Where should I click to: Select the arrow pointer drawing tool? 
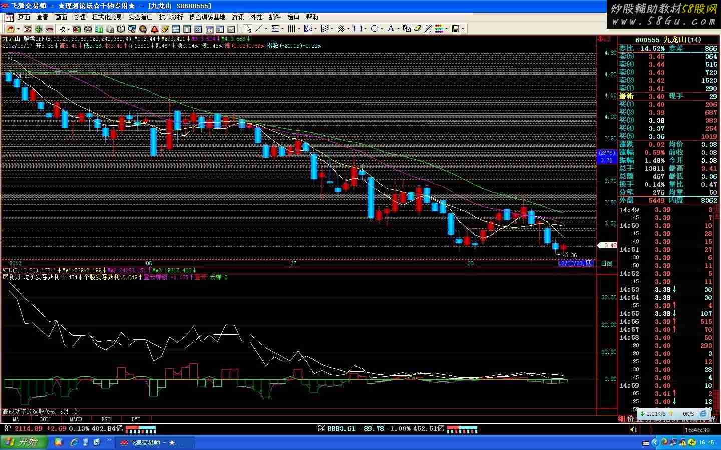click(x=249, y=29)
